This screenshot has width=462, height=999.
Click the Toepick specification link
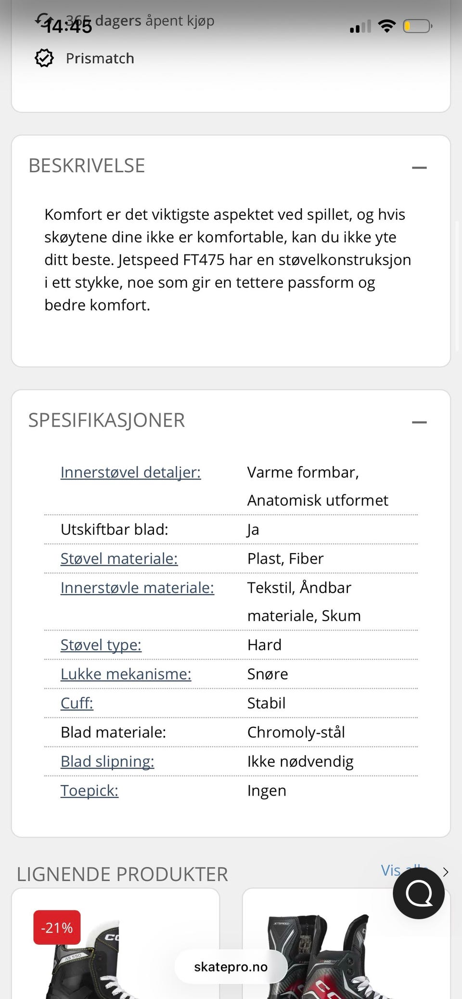point(90,790)
